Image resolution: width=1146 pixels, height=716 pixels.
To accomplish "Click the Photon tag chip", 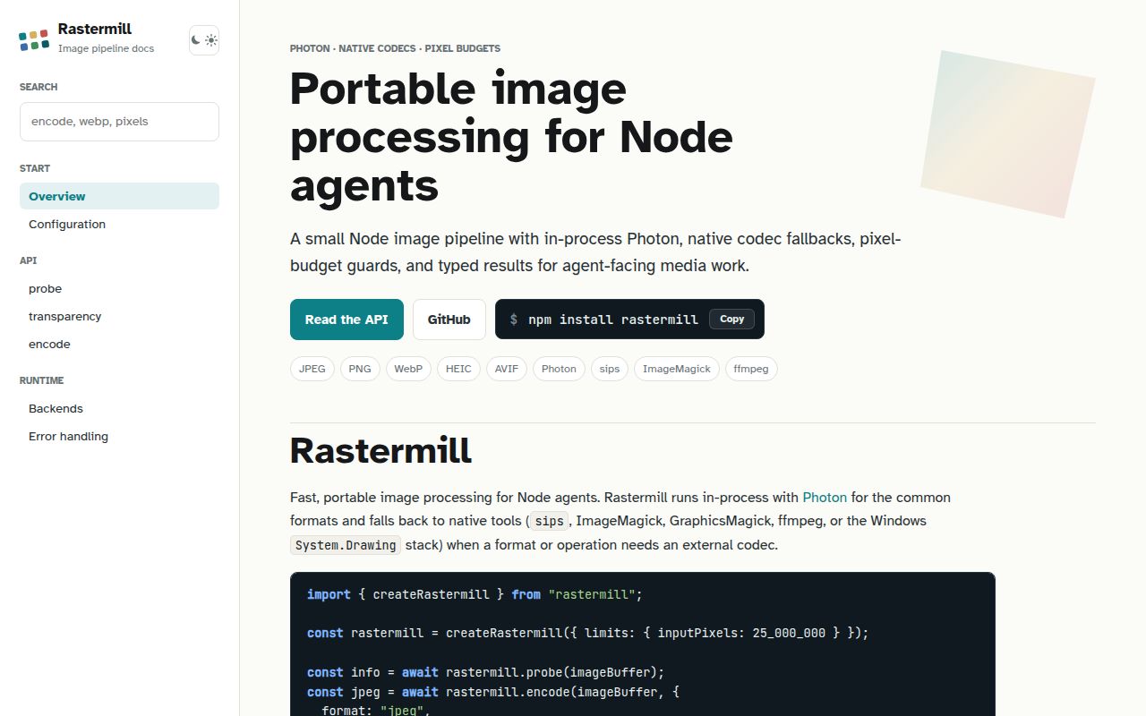I will [559, 369].
